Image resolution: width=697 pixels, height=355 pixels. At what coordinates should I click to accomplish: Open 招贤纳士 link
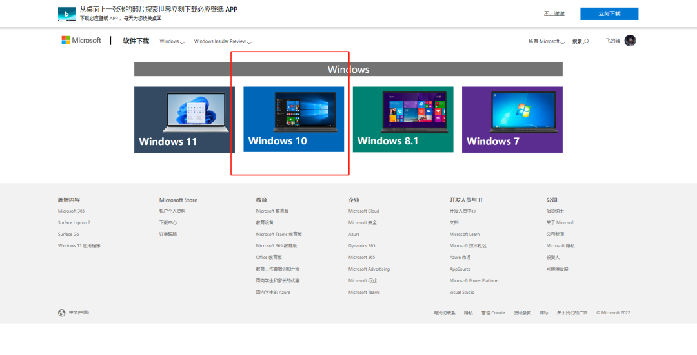[x=555, y=211]
